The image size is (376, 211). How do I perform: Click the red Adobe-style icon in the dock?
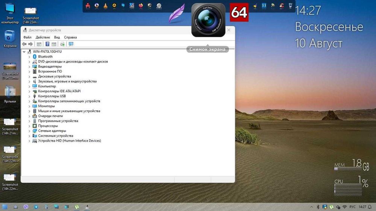point(88,6)
